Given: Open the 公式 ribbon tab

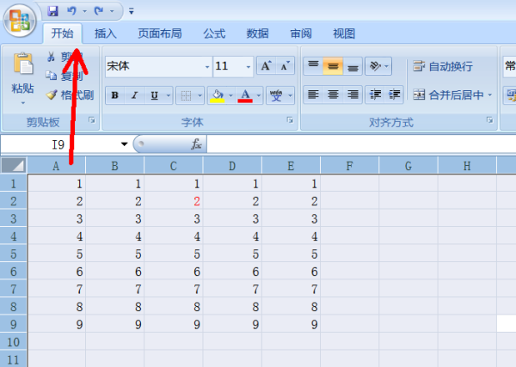Looking at the screenshot, I should (213, 34).
